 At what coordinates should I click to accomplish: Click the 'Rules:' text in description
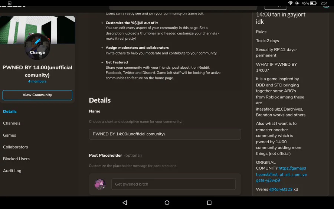(262, 32)
